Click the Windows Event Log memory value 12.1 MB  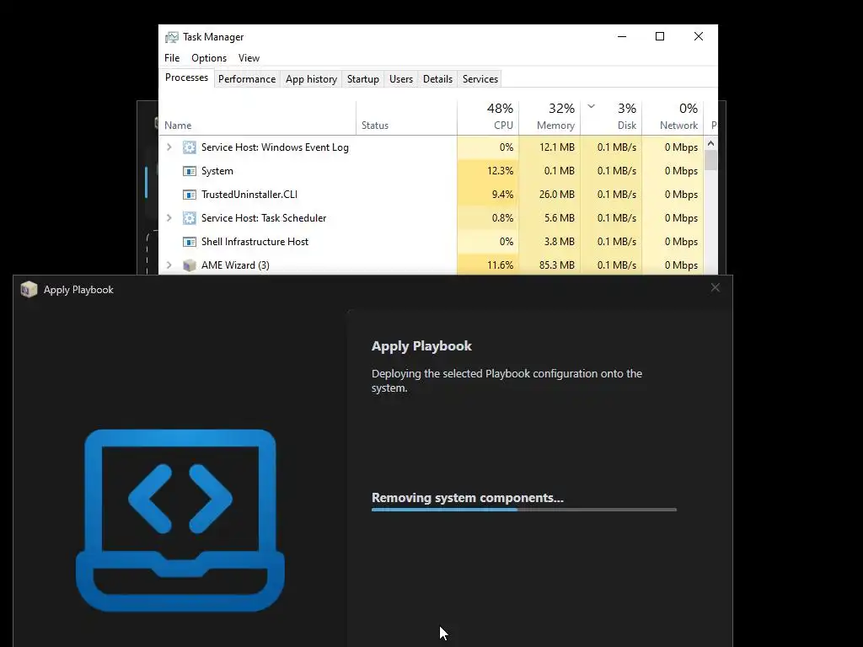tap(557, 147)
